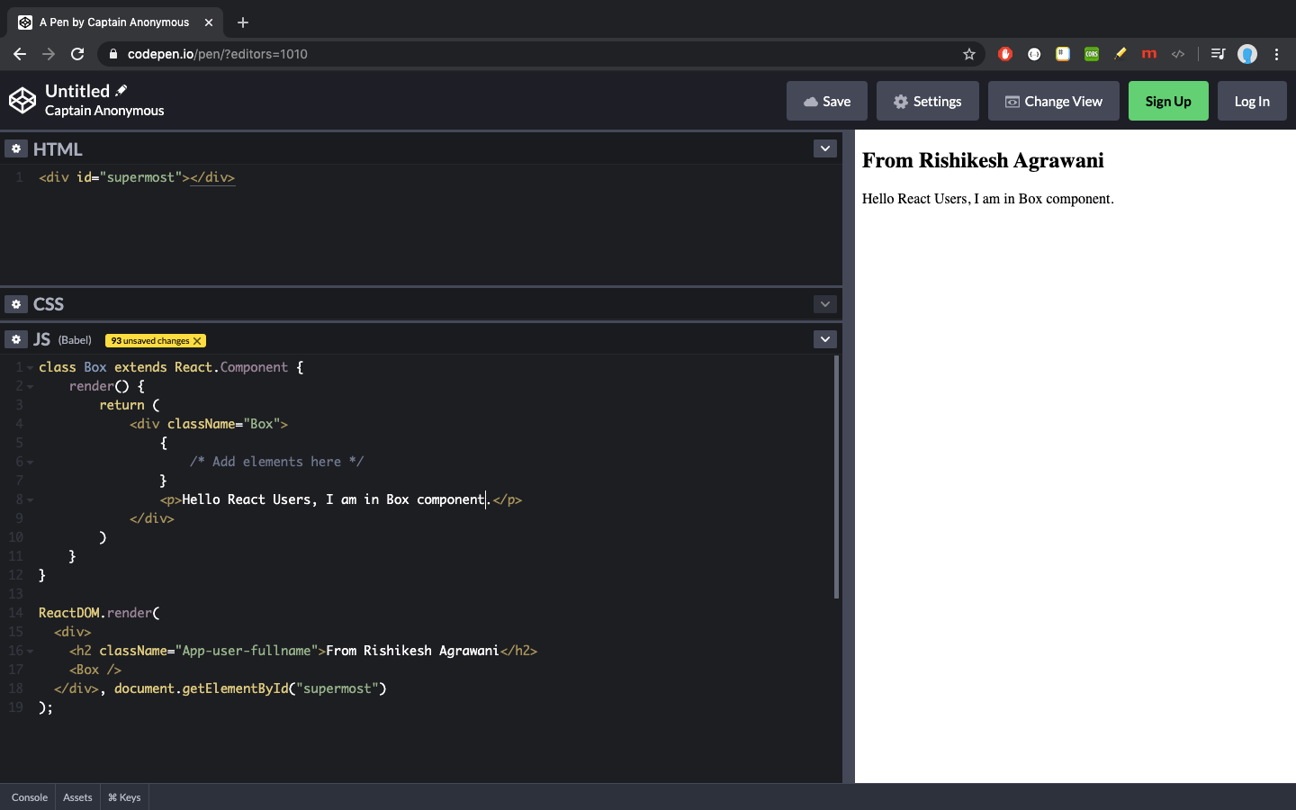Dismiss the 93 unsaved changes badge

(x=197, y=340)
